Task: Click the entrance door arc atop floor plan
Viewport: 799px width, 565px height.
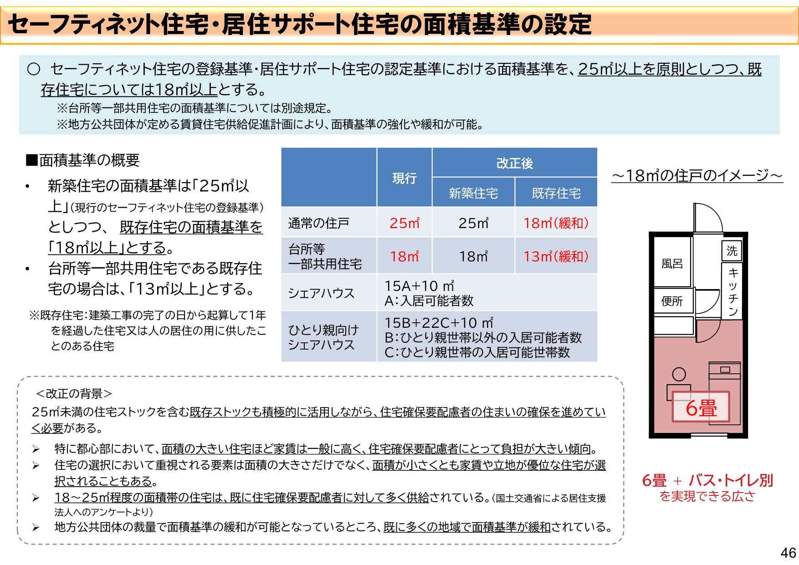Action: pos(708,218)
